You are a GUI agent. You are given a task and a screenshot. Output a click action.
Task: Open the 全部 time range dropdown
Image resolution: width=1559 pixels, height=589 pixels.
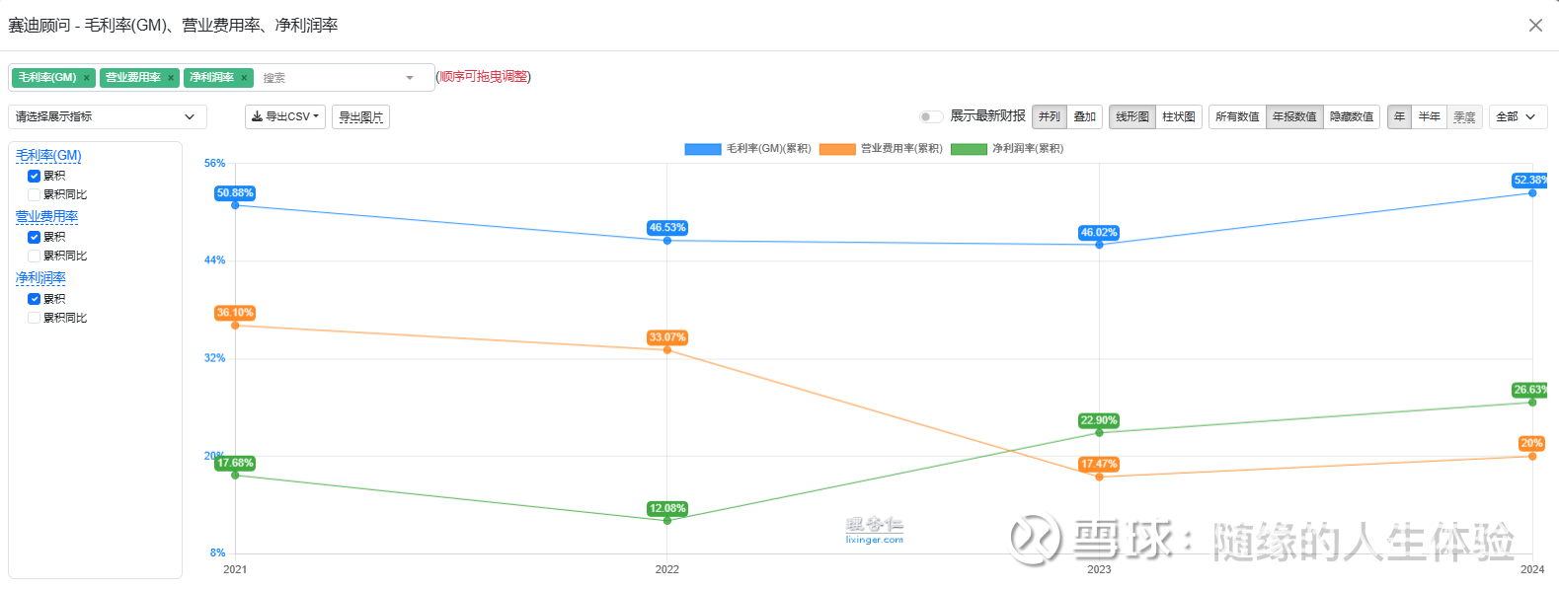tap(1517, 116)
